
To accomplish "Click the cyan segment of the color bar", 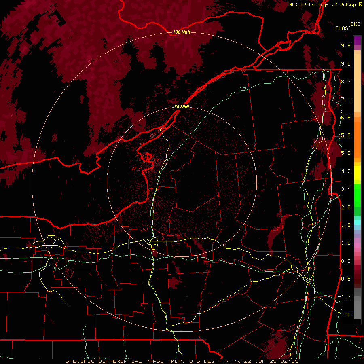I will click(x=357, y=222).
